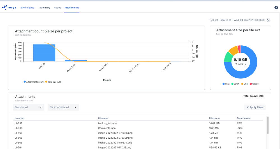Click the refresh icon beside last updated time
The height and width of the screenshot is (149, 280).
click(268, 20)
